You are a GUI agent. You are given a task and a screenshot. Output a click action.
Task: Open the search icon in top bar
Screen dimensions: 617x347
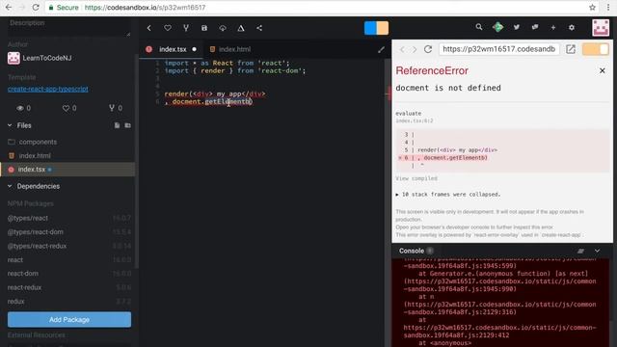[x=479, y=27]
